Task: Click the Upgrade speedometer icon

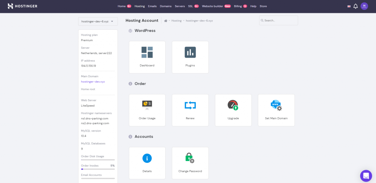Action: pyautogui.click(x=233, y=105)
